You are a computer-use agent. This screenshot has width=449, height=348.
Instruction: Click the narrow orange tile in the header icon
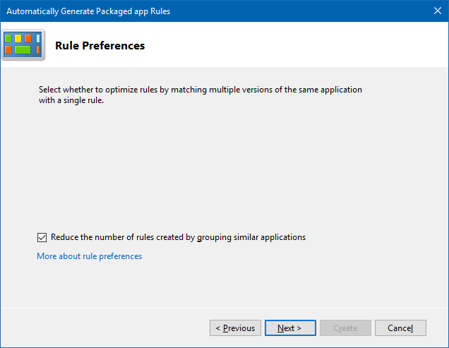pos(38,50)
